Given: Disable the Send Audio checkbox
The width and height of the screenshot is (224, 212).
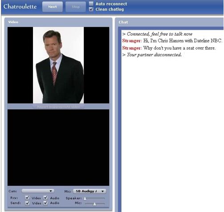Looking at the screenshot, I should pyautogui.click(x=45, y=203).
